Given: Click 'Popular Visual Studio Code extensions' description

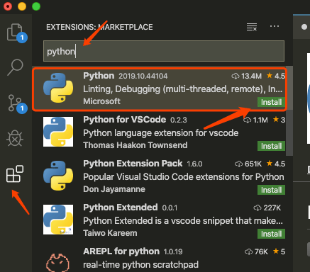Looking at the screenshot, I should (x=184, y=177).
